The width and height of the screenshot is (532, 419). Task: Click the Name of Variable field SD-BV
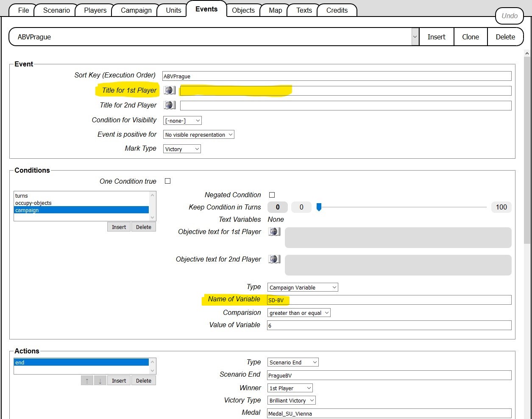389,300
